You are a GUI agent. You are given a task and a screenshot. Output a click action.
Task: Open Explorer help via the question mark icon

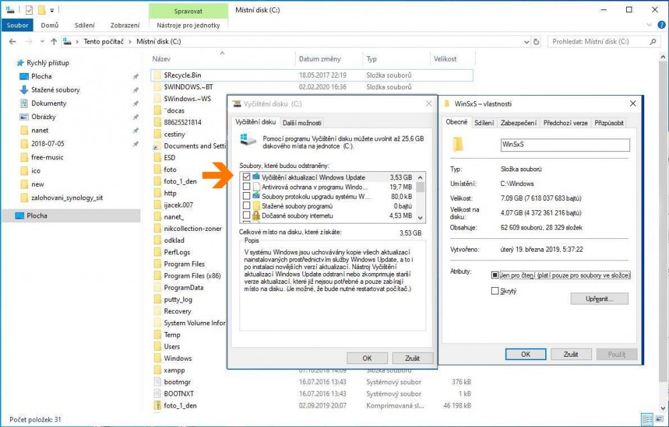[x=662, y=25]
